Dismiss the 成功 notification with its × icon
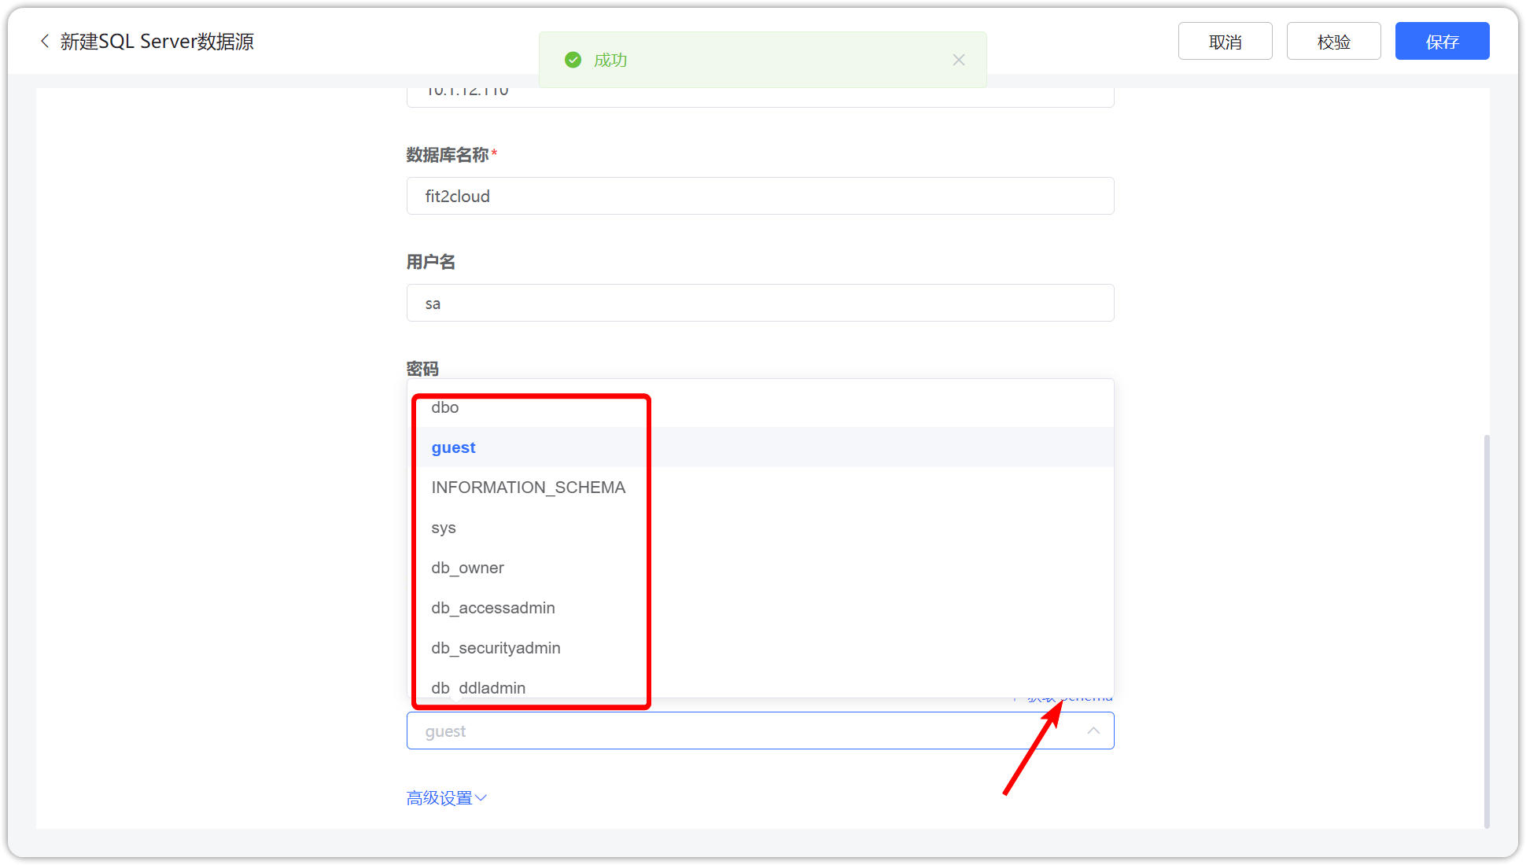 pos(959,59)
